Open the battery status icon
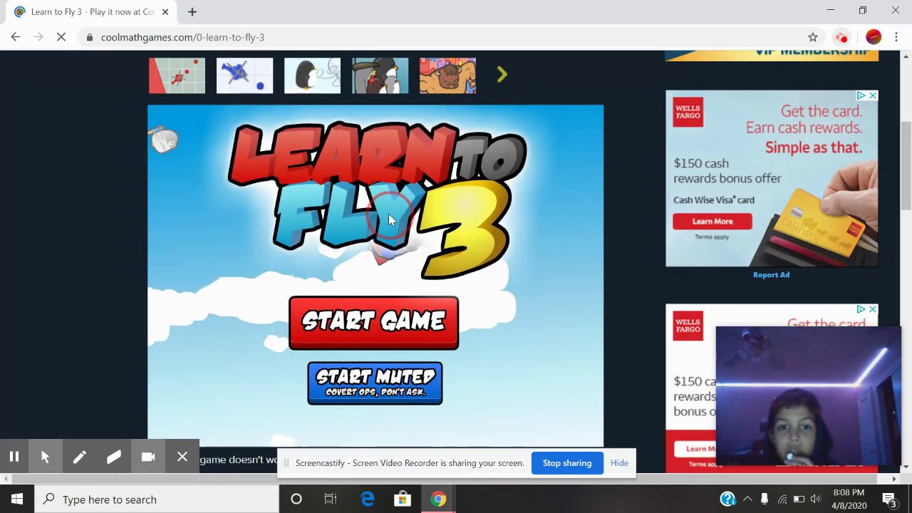Viewport: 912px width, 513px height. 799,499
